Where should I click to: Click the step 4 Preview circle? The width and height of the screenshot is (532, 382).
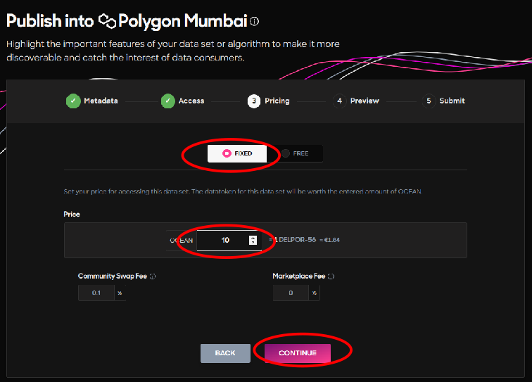(x=340, y=101)
